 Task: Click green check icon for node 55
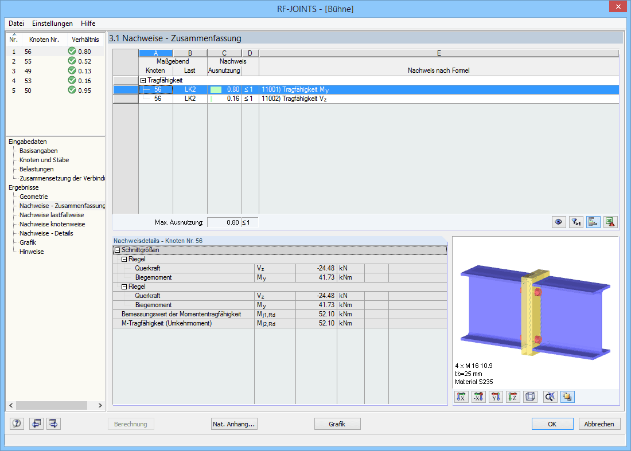(72, 61)
